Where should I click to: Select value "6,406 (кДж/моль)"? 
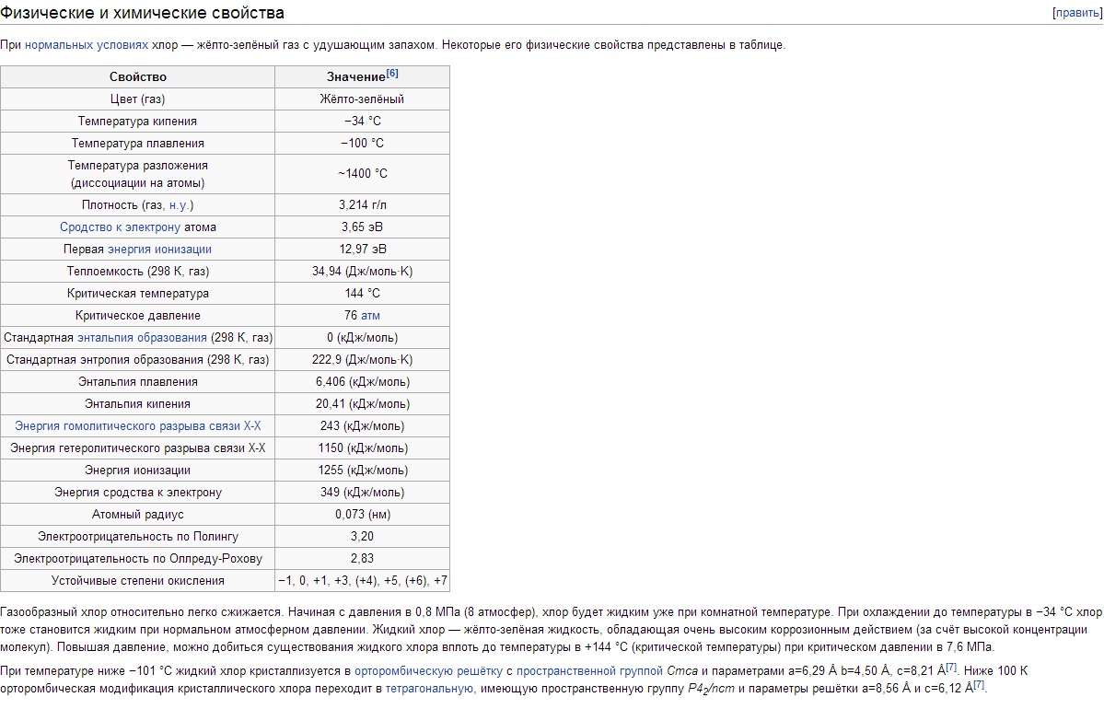pyautogui.click(x=362, y=381)
